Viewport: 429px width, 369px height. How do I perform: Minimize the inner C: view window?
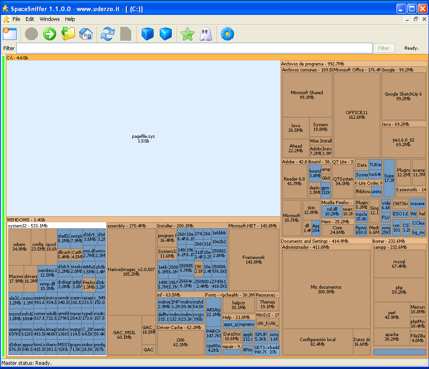(x=407, y=19)
